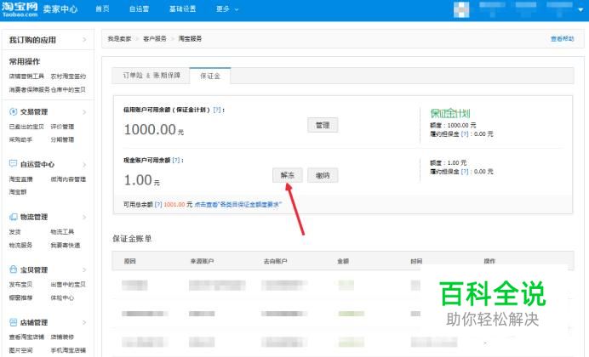Click the 缴纳 button
589x357 pixels.
(323, 175)
